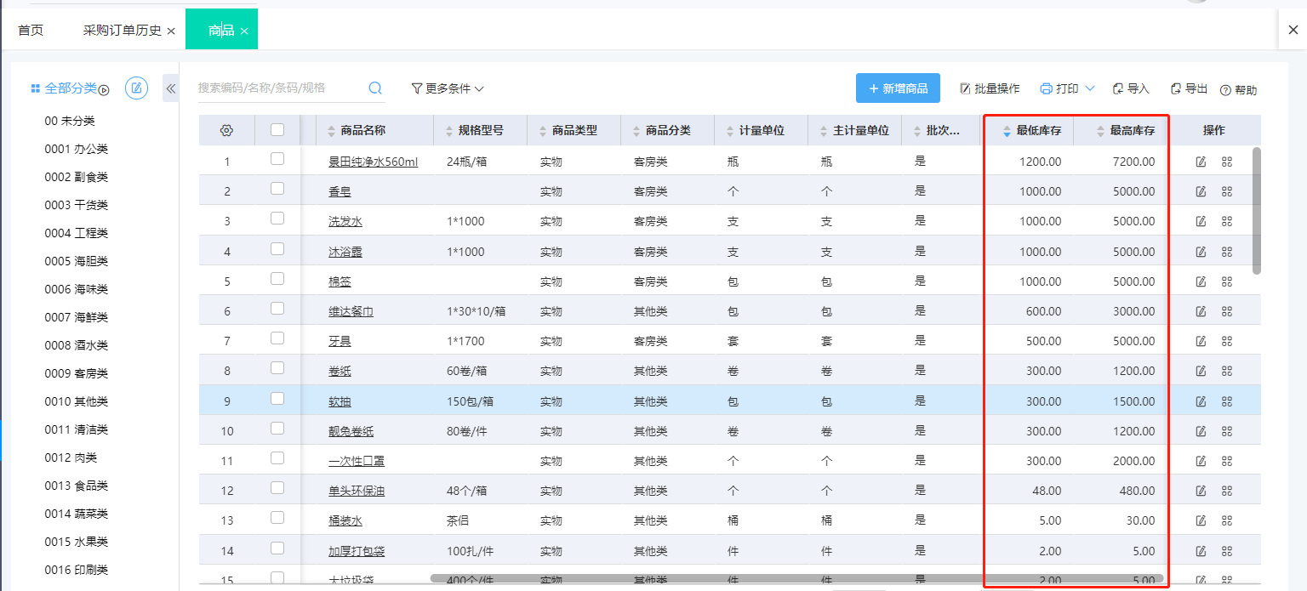Open category edit icon in sidebar
Image resolution: width=1307 pixels, height=591 pixels.
pos(137,88)
